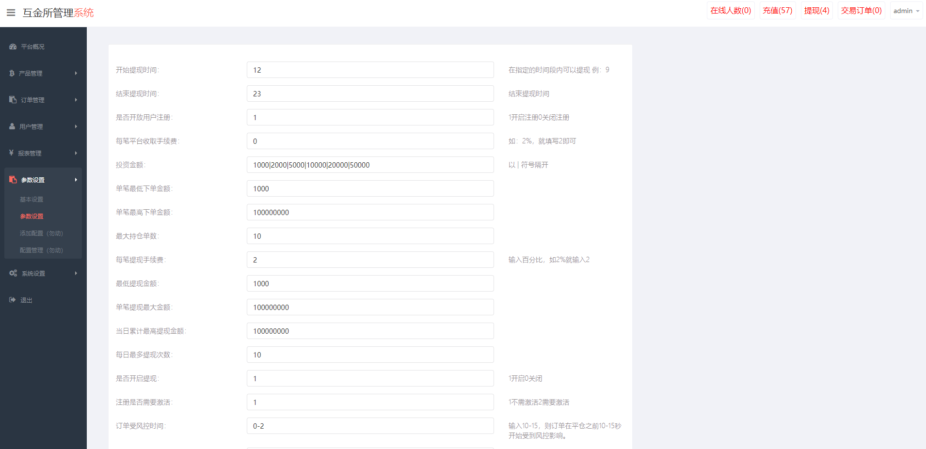
Task: Click the 退出 logout icon
Action: coord(12,299)
